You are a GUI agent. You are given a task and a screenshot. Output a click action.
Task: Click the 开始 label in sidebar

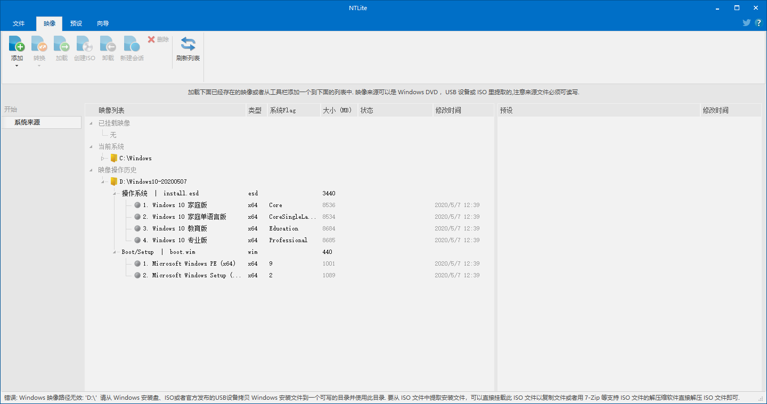pyautogui.click(x=11, y=109)
